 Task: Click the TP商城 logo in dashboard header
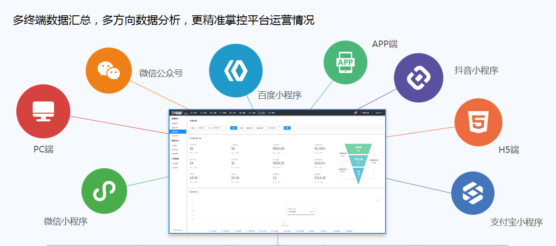[179, 113]
